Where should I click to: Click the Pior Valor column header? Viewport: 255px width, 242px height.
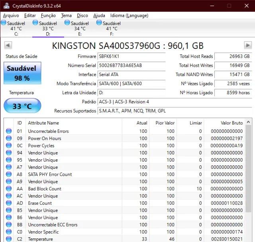click(x=163, y=123)
